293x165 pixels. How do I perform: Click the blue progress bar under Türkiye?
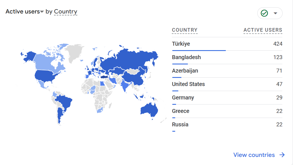199,50
